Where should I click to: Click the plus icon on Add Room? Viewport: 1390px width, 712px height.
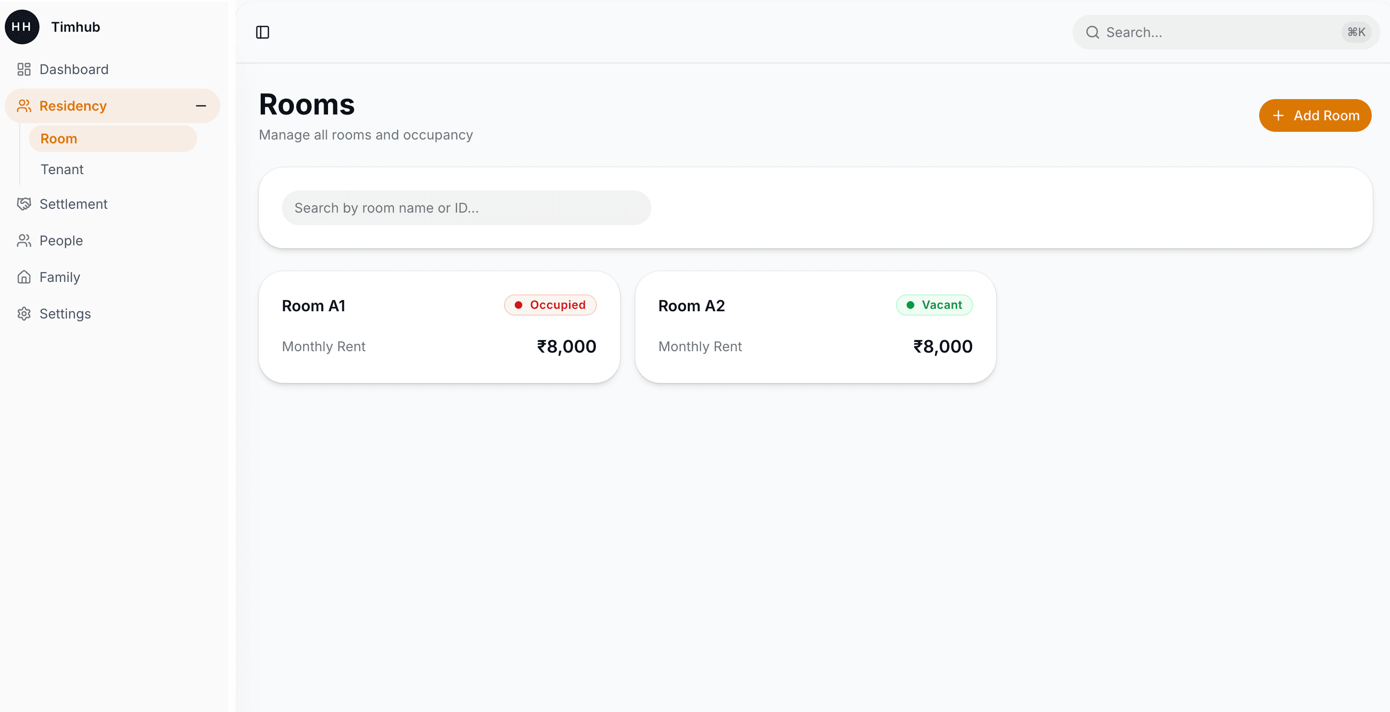(x=1278, y=115)
